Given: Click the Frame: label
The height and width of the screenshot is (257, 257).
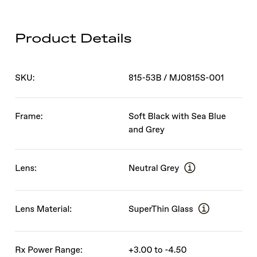Looking at the screenshot, I should 29,116.
